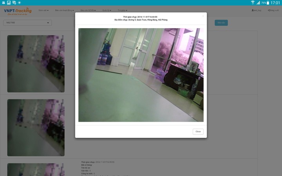This screenshot has height=176, width=282.
Task: Click the enlarged camera photo in dialog
Action: [x=141, y=75]
